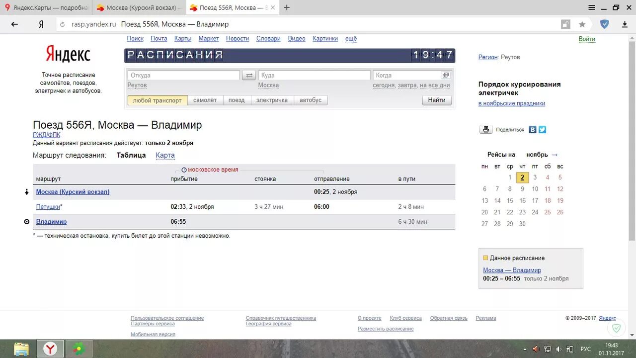Share the schedule on Twitter
The width and height of the screenshot is (636, 358).
[542, 129]
